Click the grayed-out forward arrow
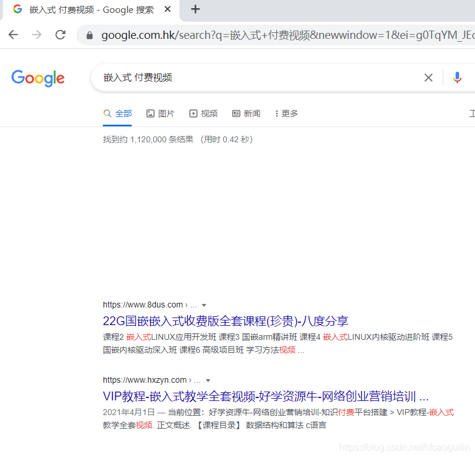 tap(36, 35)
